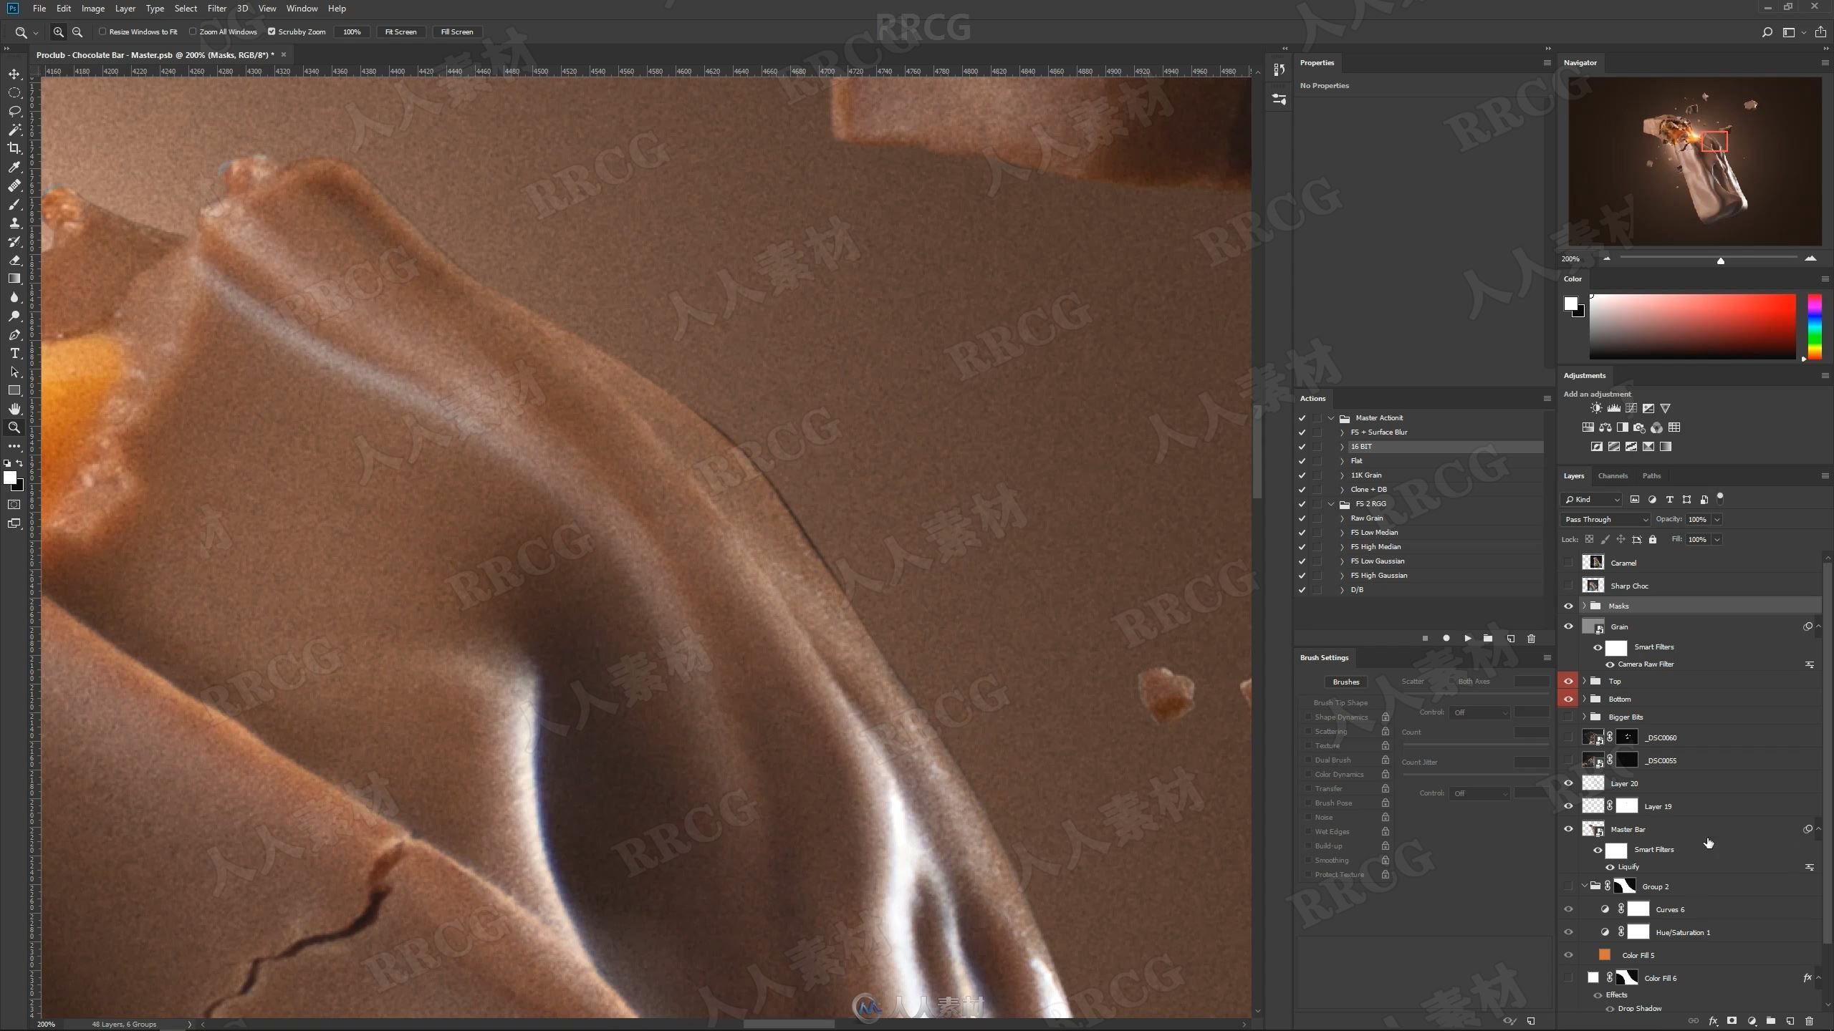Hide the Grain layer

(x=1568, y=626)
